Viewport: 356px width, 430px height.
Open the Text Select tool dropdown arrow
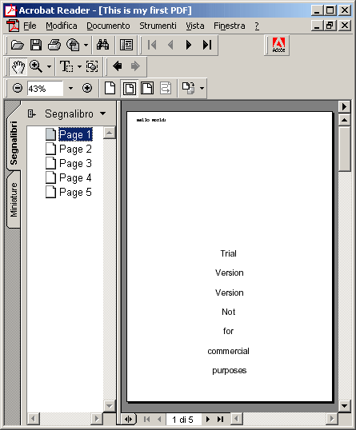pyautogui.click(x=79, y=66)
